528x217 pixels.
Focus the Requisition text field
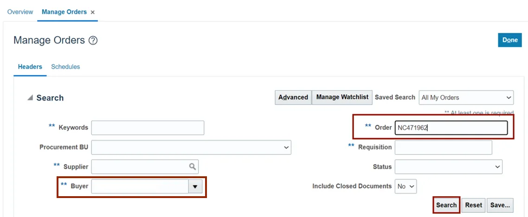click(x=443, y=148)
